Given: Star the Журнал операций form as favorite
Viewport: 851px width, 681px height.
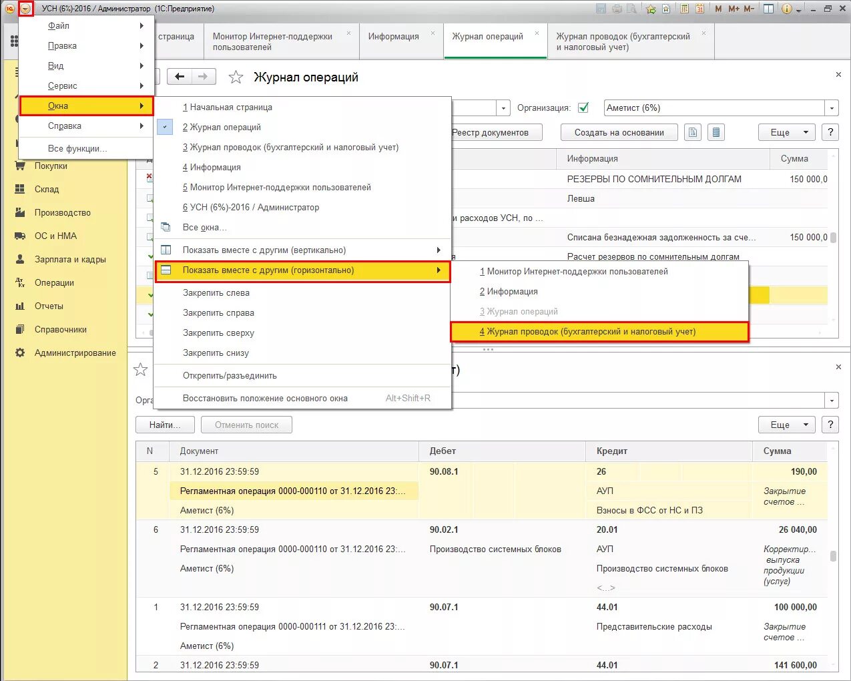Looking at the screenshot, I should tap(236, 77).
